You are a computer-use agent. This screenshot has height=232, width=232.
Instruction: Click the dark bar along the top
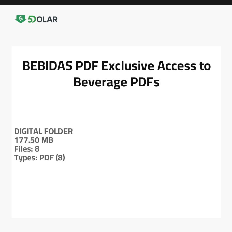pyautogui.click(x=116, y=2)
